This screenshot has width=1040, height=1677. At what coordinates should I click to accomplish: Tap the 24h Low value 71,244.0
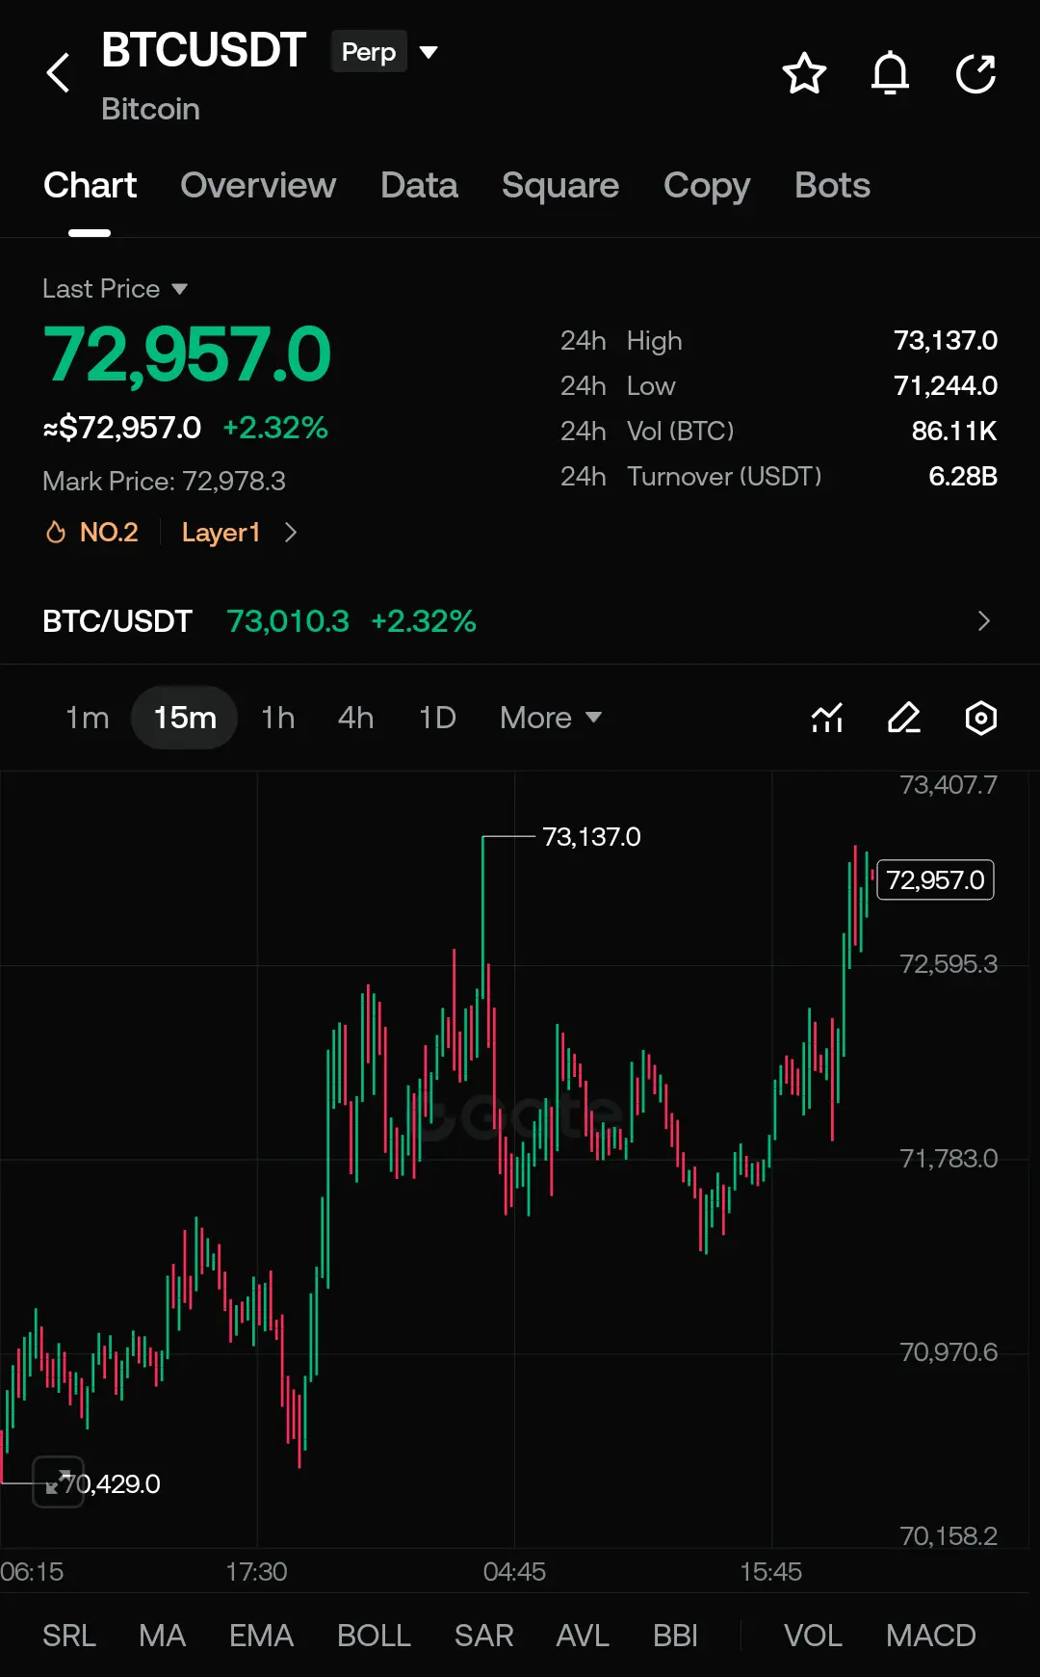[946, 385]
